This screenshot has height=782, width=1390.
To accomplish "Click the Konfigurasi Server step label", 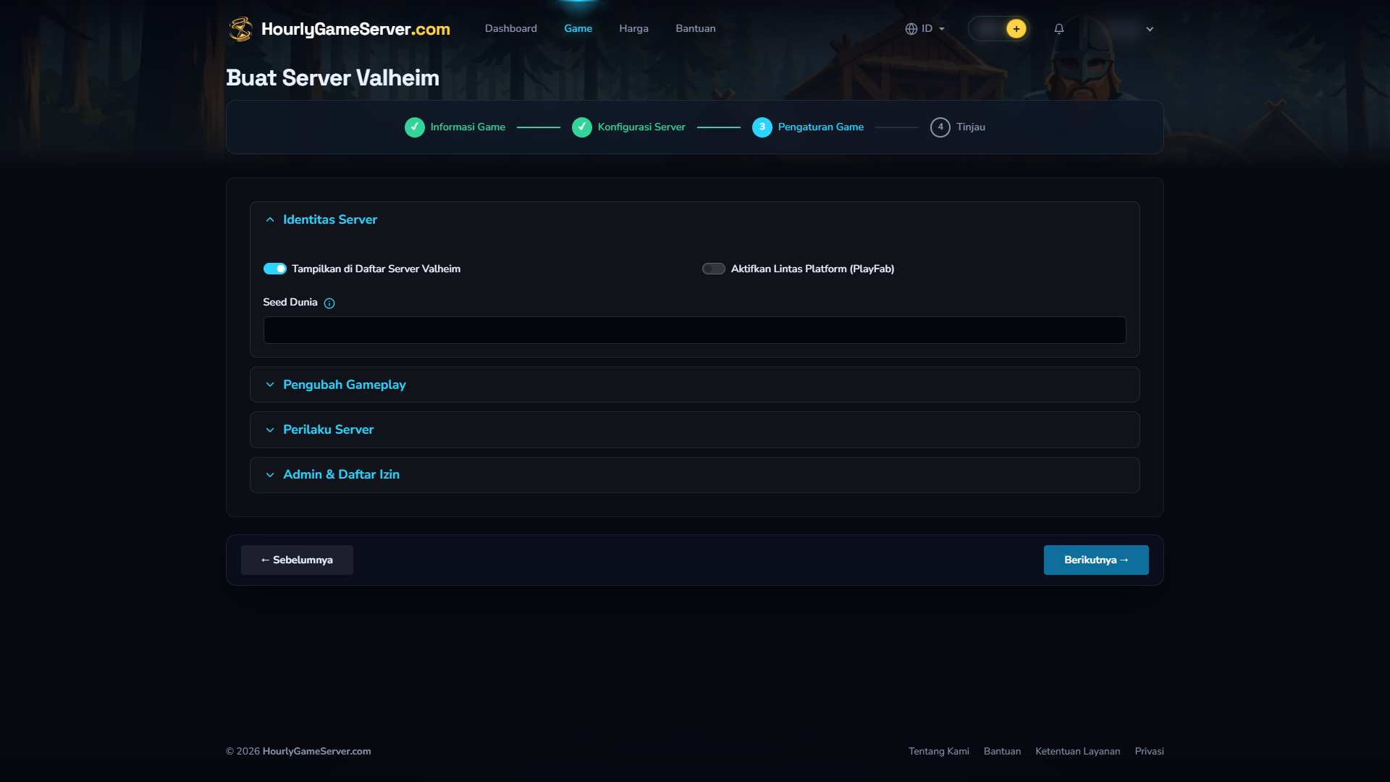I will 641,127.
